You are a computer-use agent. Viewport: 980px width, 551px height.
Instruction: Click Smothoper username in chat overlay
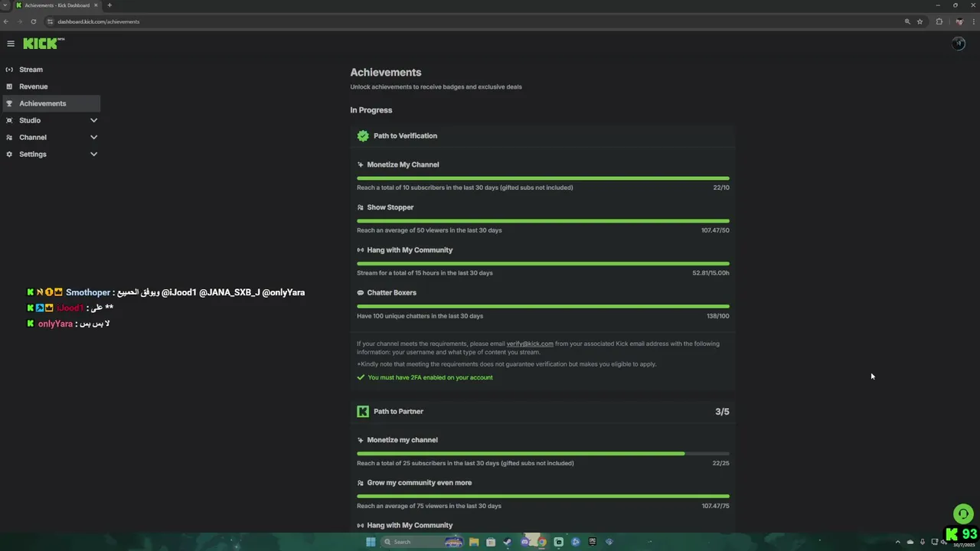[x=88, y=292]
